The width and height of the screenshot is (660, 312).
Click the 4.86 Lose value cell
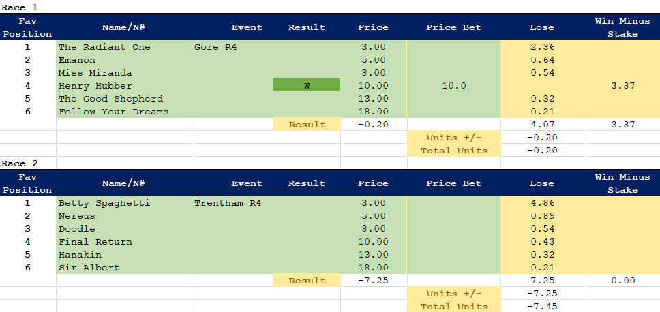(x=541, y=203)
